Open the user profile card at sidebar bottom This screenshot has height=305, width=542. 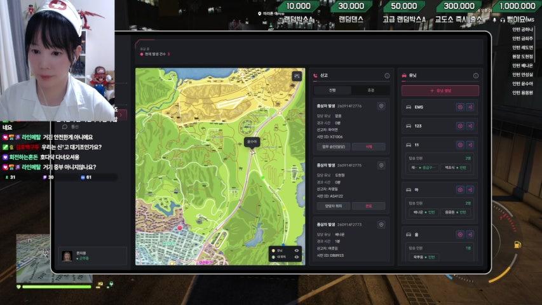tap(92, 256)
